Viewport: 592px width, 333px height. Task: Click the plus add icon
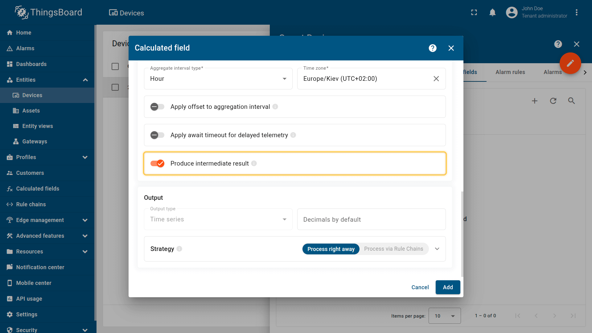click(x=535, y=101)
